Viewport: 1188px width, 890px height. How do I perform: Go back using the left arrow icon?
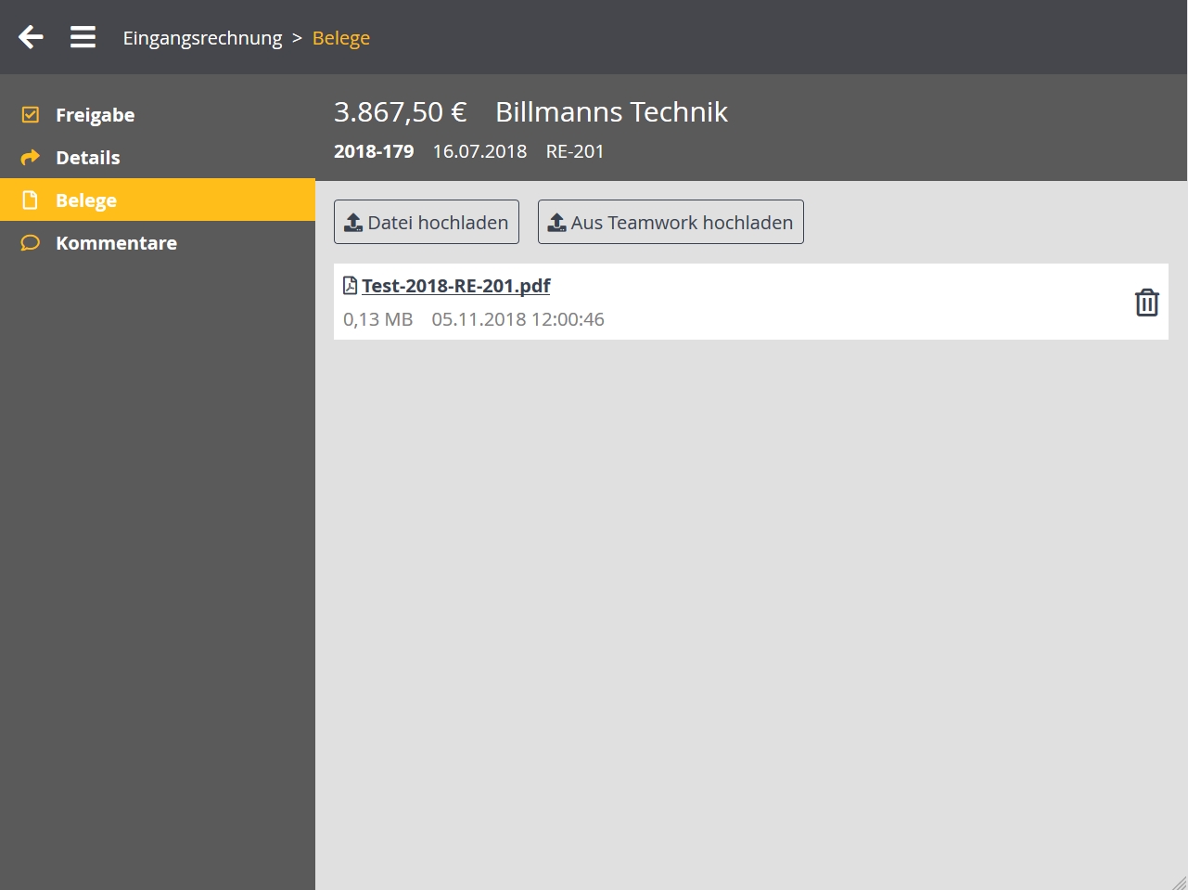[x=31, y=37]
